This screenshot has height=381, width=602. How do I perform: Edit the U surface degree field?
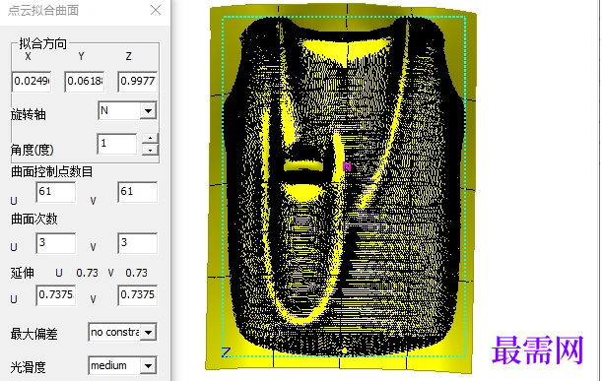[x=56, y=243]
